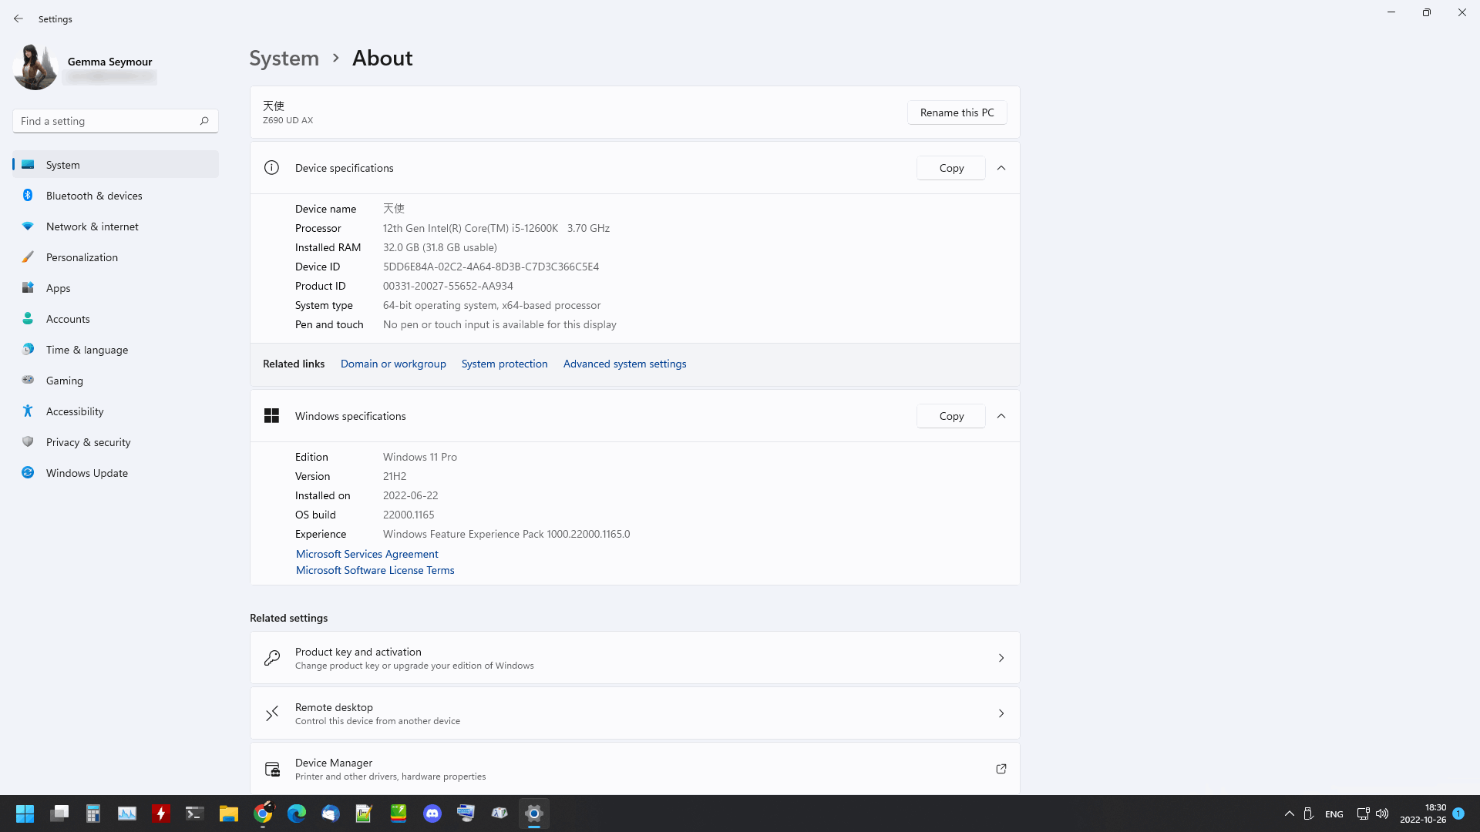Collapse the Windows specifications section
The height and width of the screenshot is (832, 1480).
coord(1001,416)
